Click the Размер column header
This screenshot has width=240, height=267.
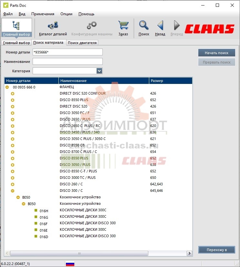(171, 81)
